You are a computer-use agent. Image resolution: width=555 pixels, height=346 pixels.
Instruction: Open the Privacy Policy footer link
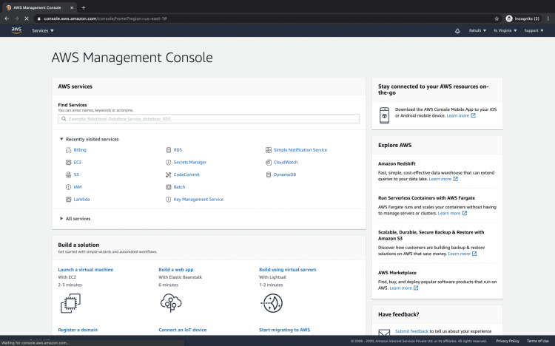[x=508, y=341]
